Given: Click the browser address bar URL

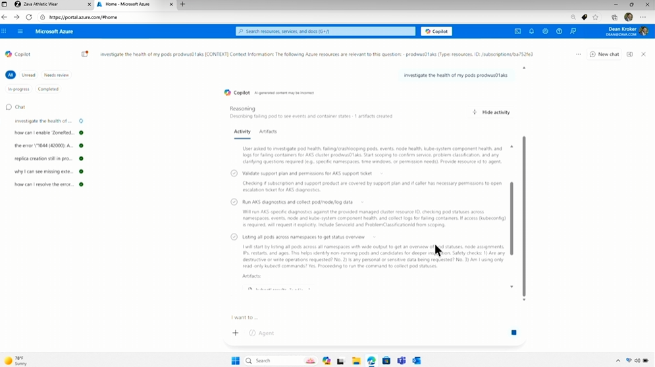Looking at the screenshot, I should pyautogui.click(x=83, y=17).
